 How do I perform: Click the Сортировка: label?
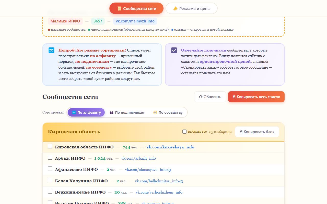[x=53, y=112]
